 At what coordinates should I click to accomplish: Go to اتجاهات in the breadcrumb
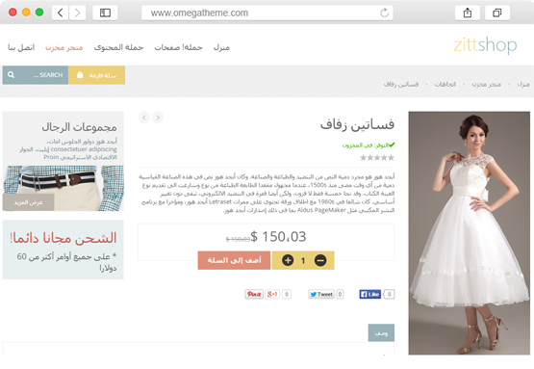445,84
